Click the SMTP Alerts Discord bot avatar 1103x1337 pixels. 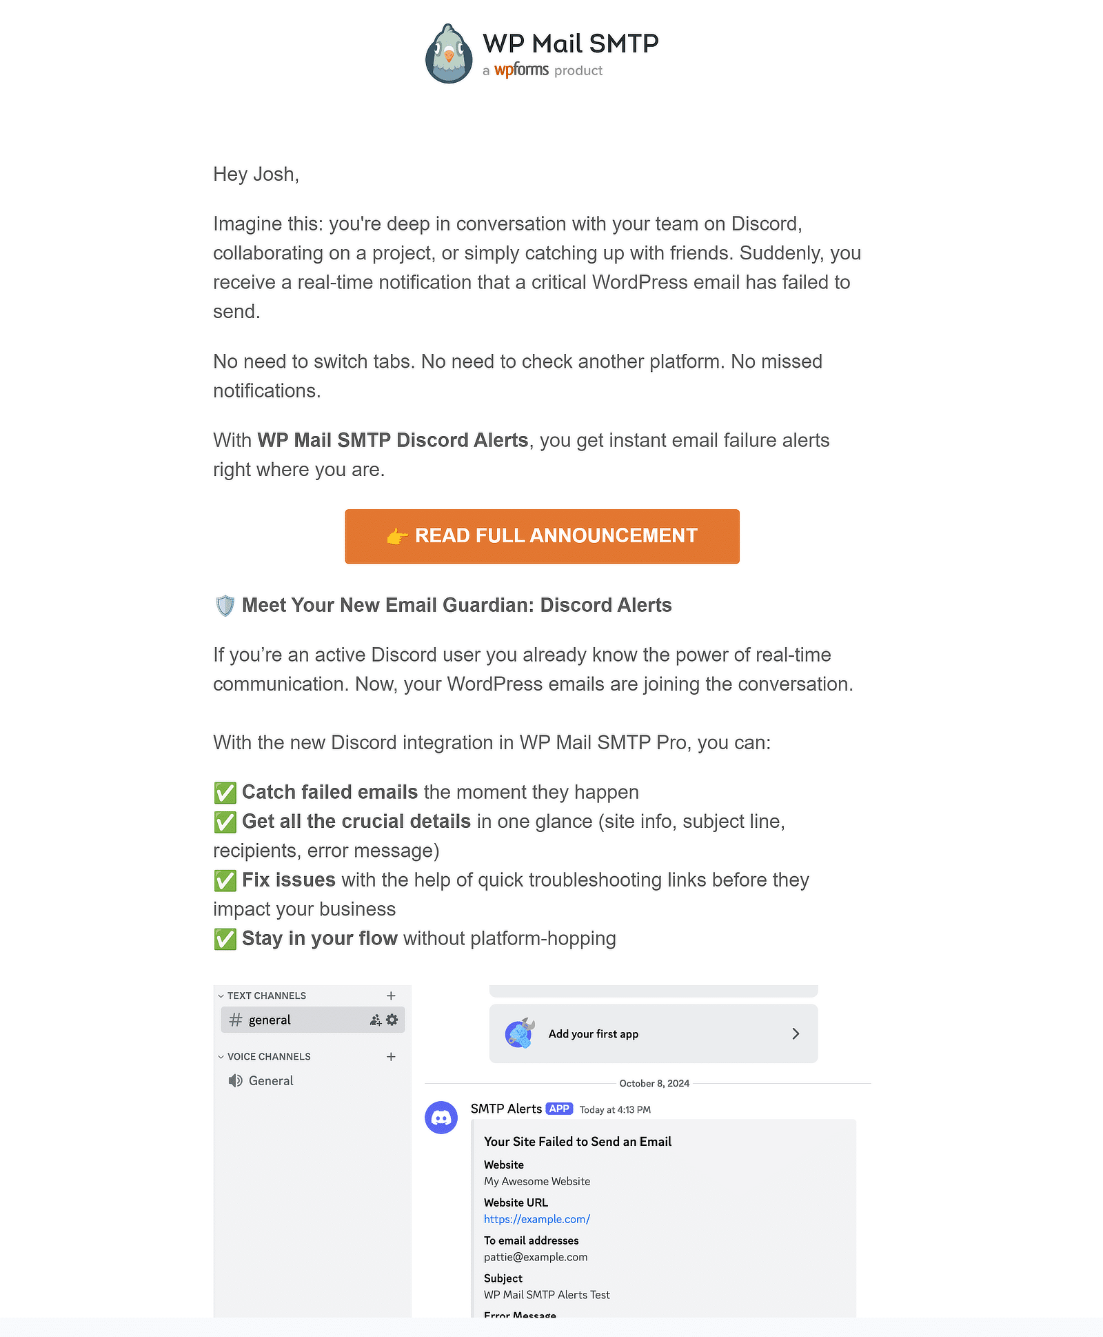pos(441,1118)
